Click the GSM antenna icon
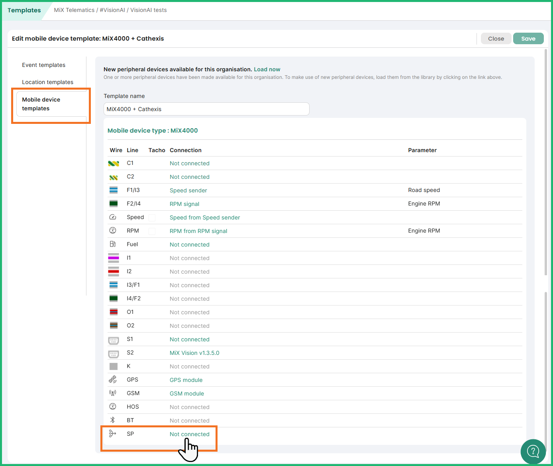This screenshot has height=466, width=553. tap(113, 393)
